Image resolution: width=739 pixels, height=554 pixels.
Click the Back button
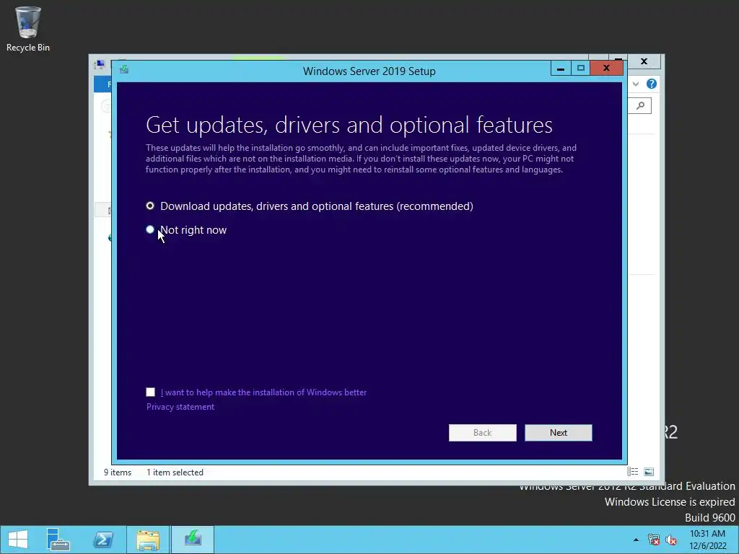click(483, 433)
